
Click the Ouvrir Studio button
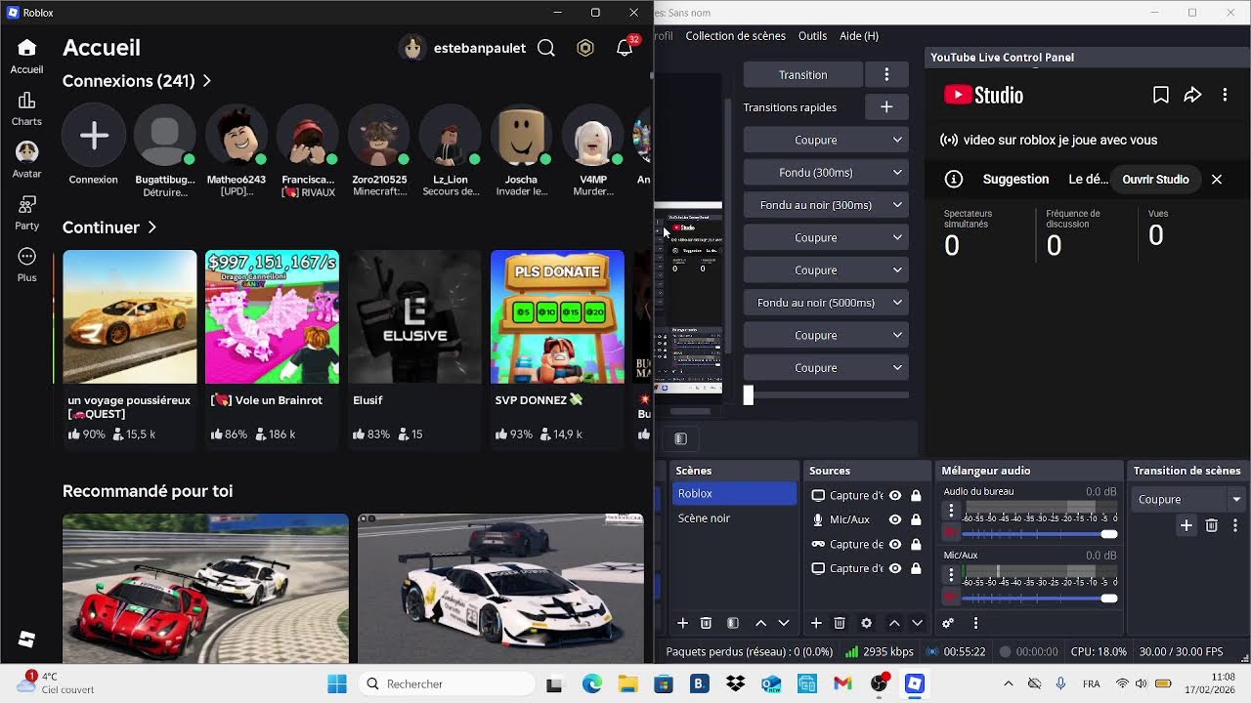click(x=1155, y=180)
